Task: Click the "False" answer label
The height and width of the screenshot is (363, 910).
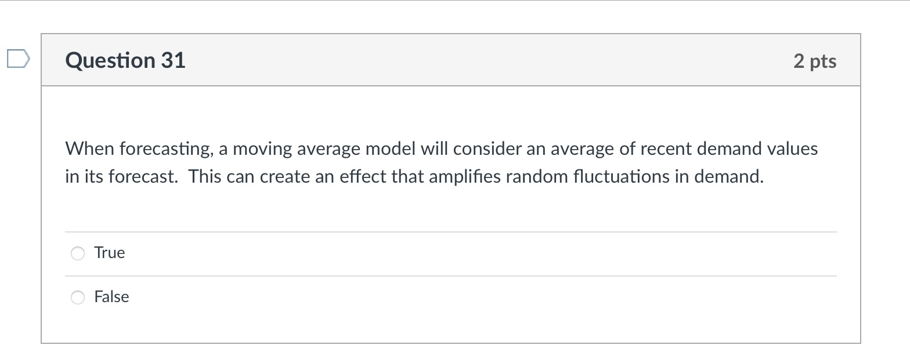Action: [111, 297]
